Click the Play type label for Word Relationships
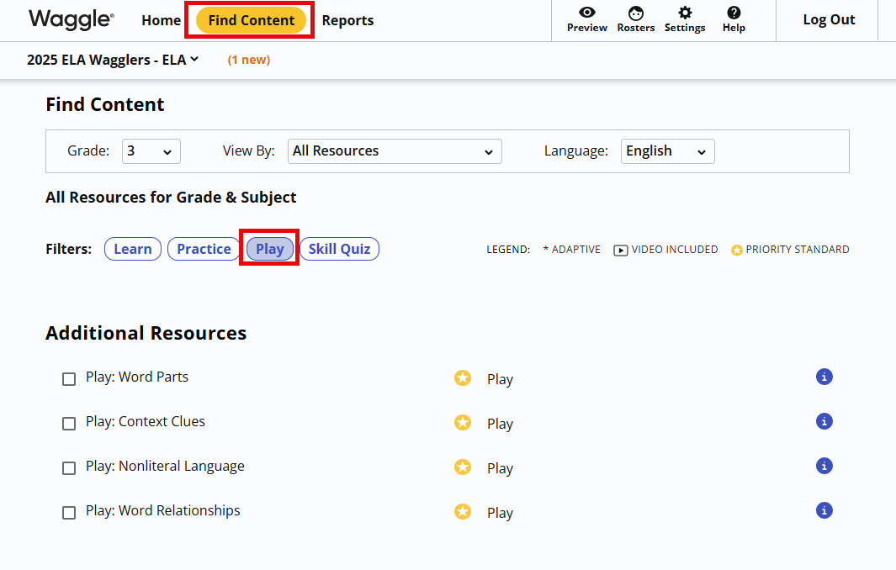Viewport: 896px width, 570px height. (x=500, y=513)
